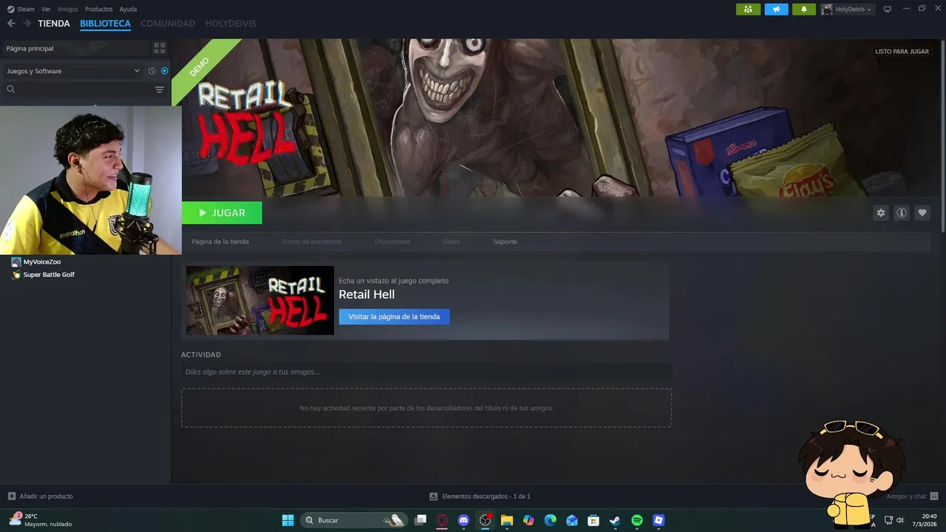This screenshot has width=946, height=532.
Task: Click Visitar la página de la tienda
Action: click(394, 316)
